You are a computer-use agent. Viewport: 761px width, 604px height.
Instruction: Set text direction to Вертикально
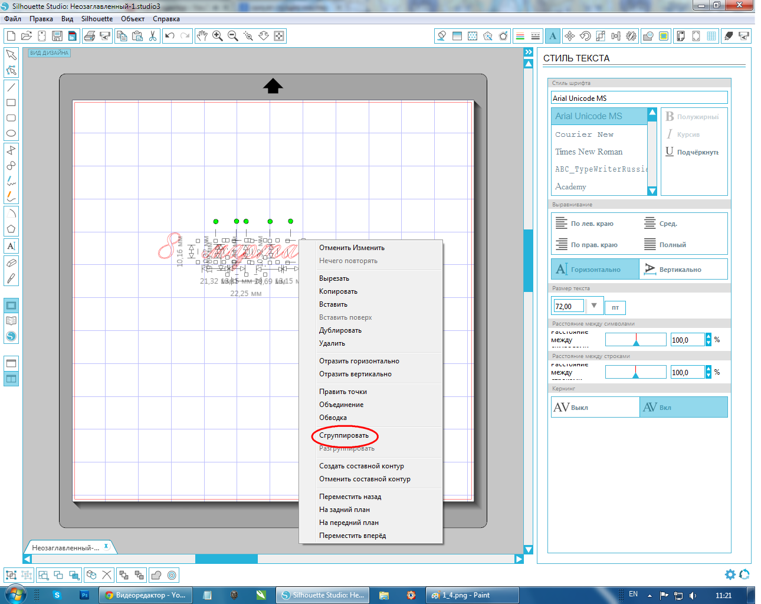click(x=684, y=269)
